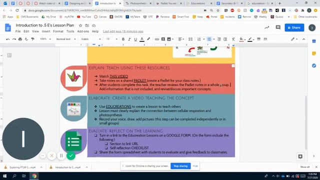Open table border color picker
The height and width of the screenshot is (180, 320).
[250, 39]
